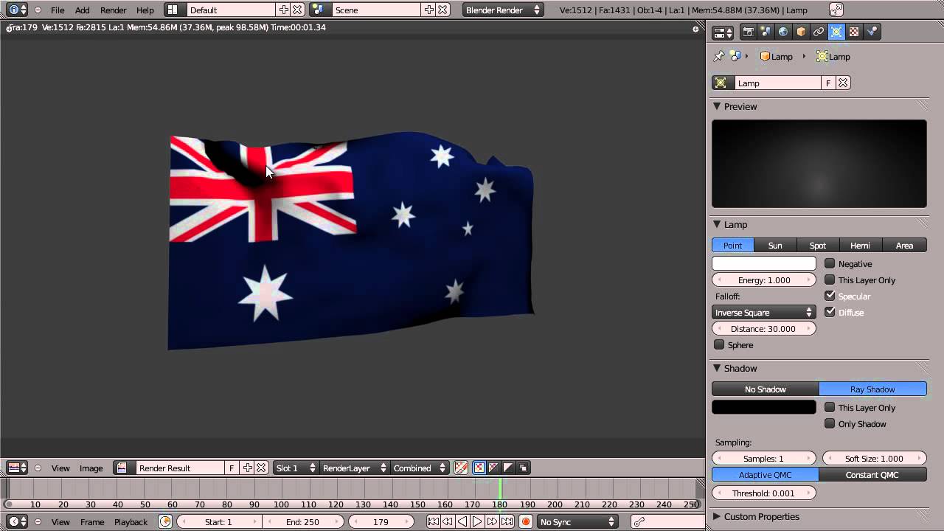
Task: Toggle the use preview range clock button
Action: (165, 521)
